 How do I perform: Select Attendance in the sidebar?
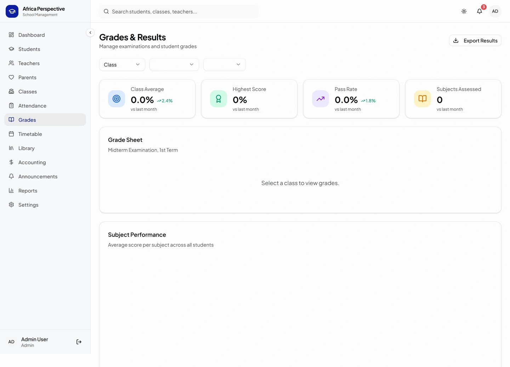point(45,105)
